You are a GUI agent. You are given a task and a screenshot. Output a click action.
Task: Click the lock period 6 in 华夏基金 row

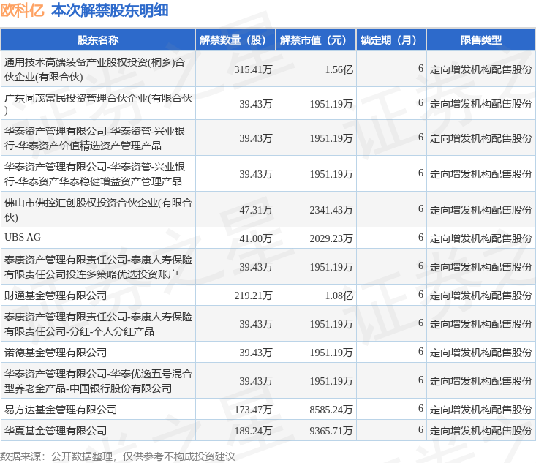[x=420, y=429]
